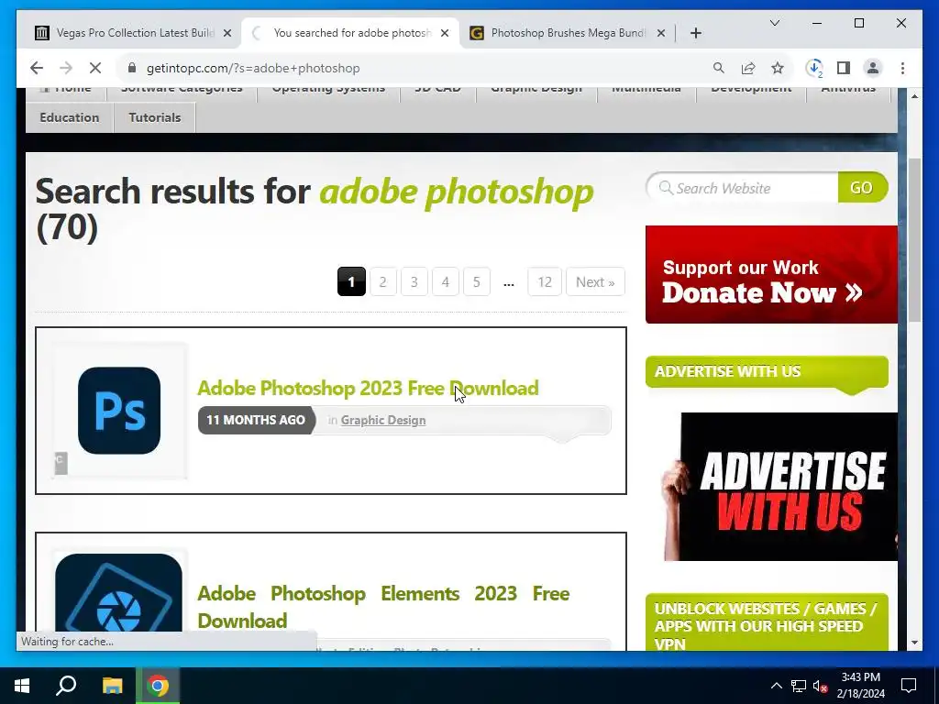
Task: Open the Graphic Design category link
Action: (x=383, y=420)
